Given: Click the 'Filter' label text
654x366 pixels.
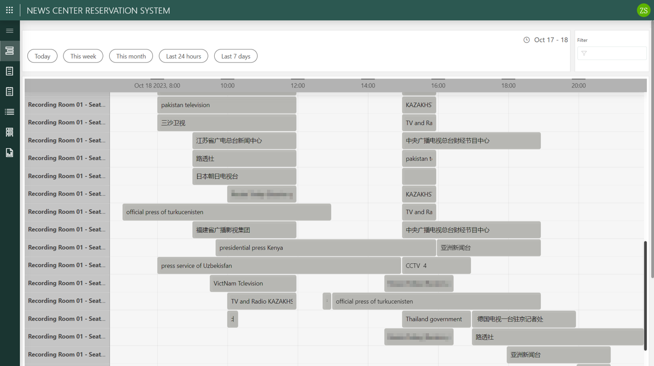Looking at the screenshot, I should click(582, 40).
